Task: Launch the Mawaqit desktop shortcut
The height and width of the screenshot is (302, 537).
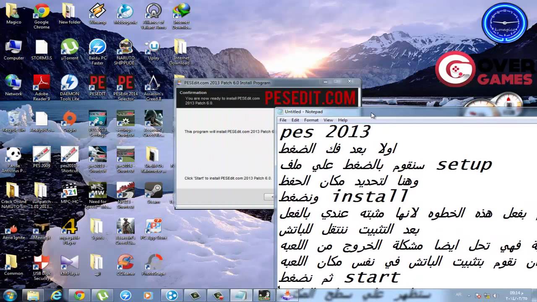Action: pos(42,229)
